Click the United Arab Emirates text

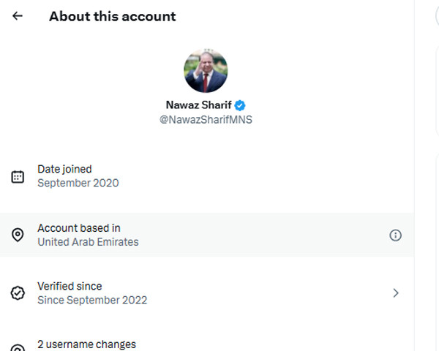88,242
